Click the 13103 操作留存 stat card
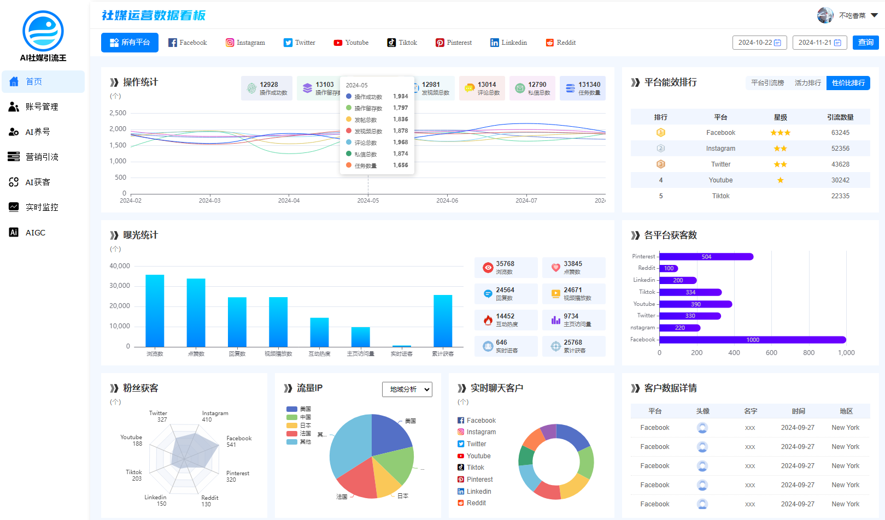 [x=319, y=88]
